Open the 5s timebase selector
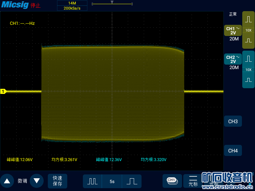 coord(112,181)
